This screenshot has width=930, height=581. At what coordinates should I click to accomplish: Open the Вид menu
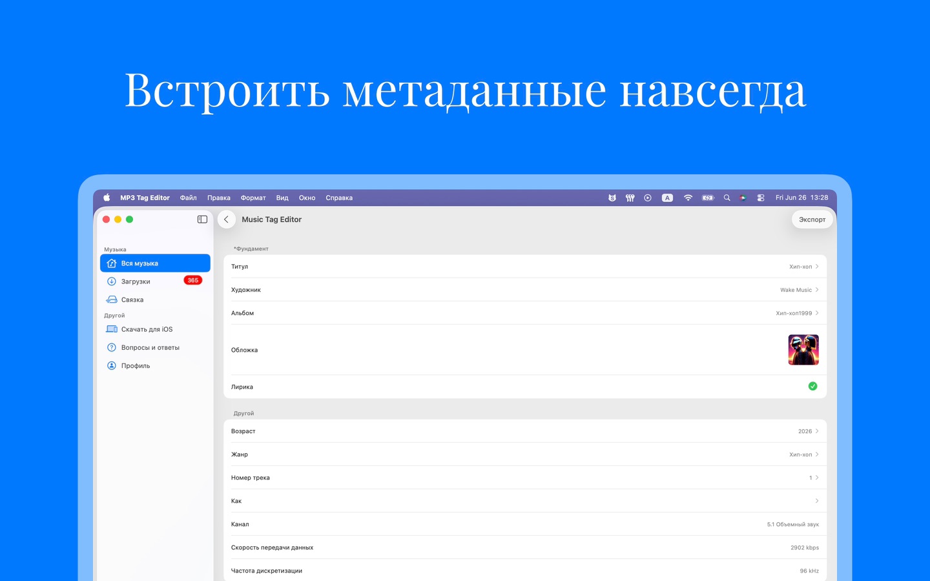tap(282, 198)
